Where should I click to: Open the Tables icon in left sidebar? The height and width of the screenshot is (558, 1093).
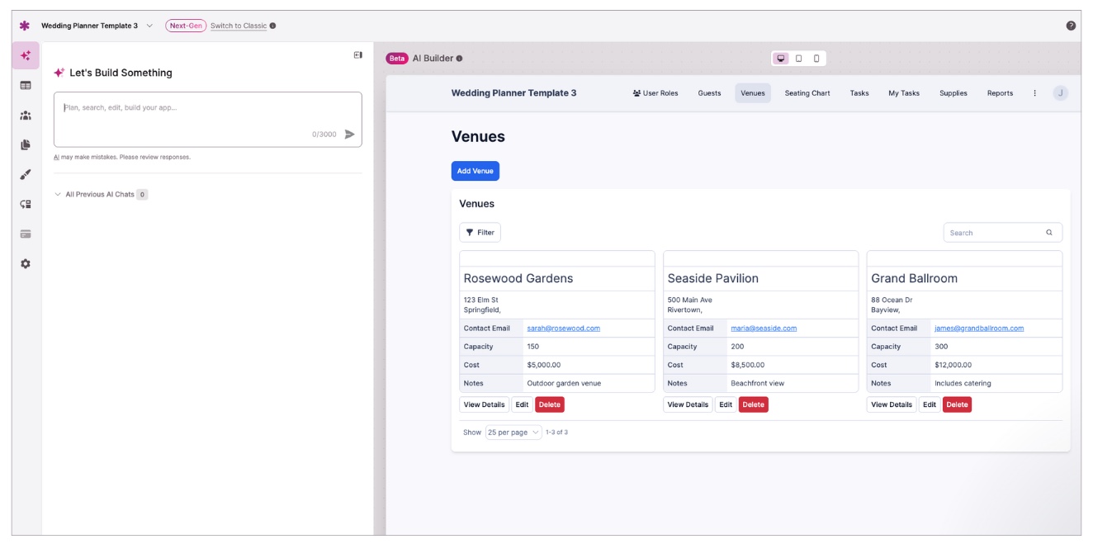coord(26,85)
